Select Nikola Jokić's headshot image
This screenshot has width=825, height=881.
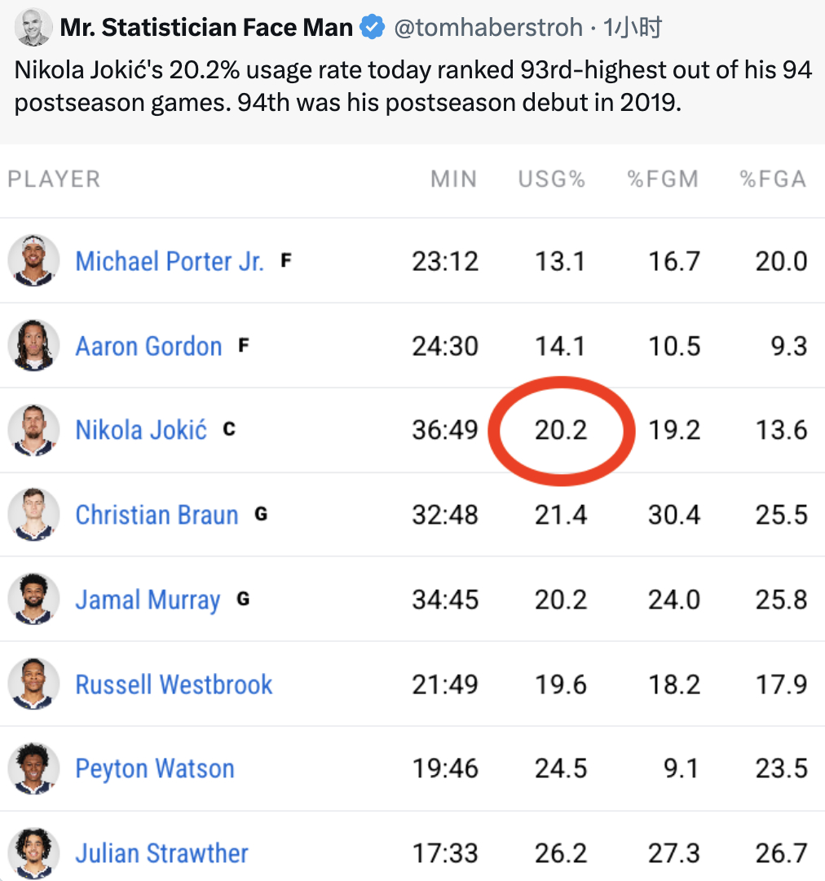click(x=33, y=431)
